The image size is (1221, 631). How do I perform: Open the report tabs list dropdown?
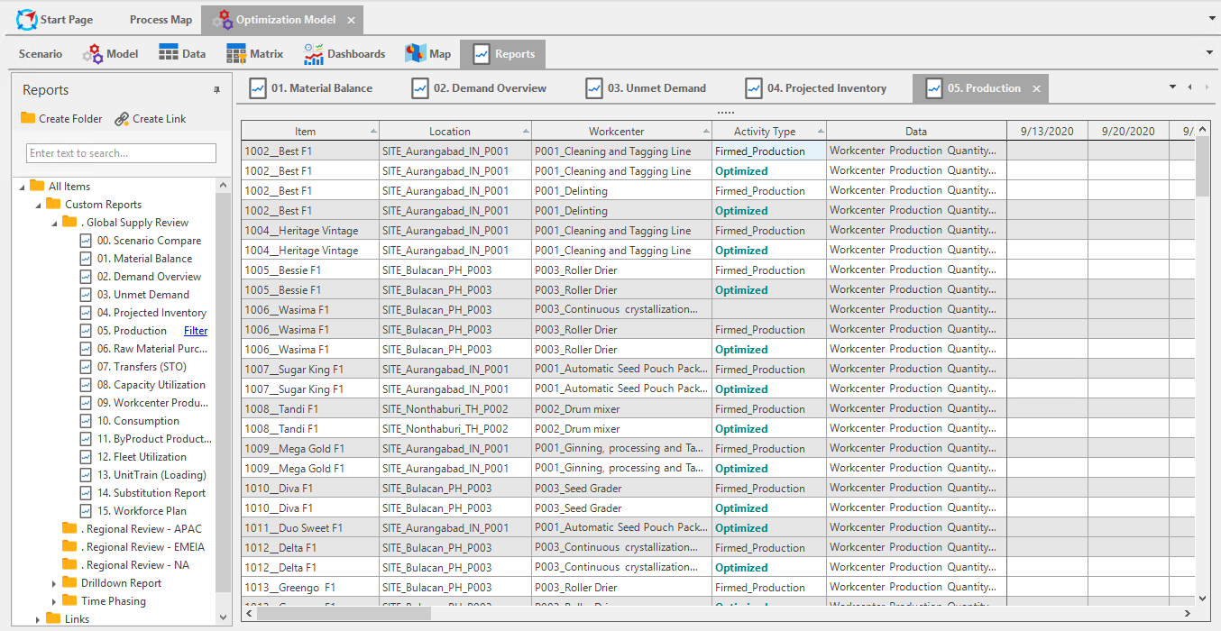[1173, 87]
